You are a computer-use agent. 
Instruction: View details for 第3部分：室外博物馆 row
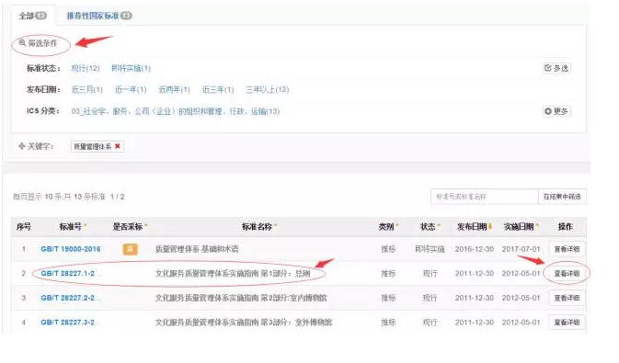[x=567, y=323]
